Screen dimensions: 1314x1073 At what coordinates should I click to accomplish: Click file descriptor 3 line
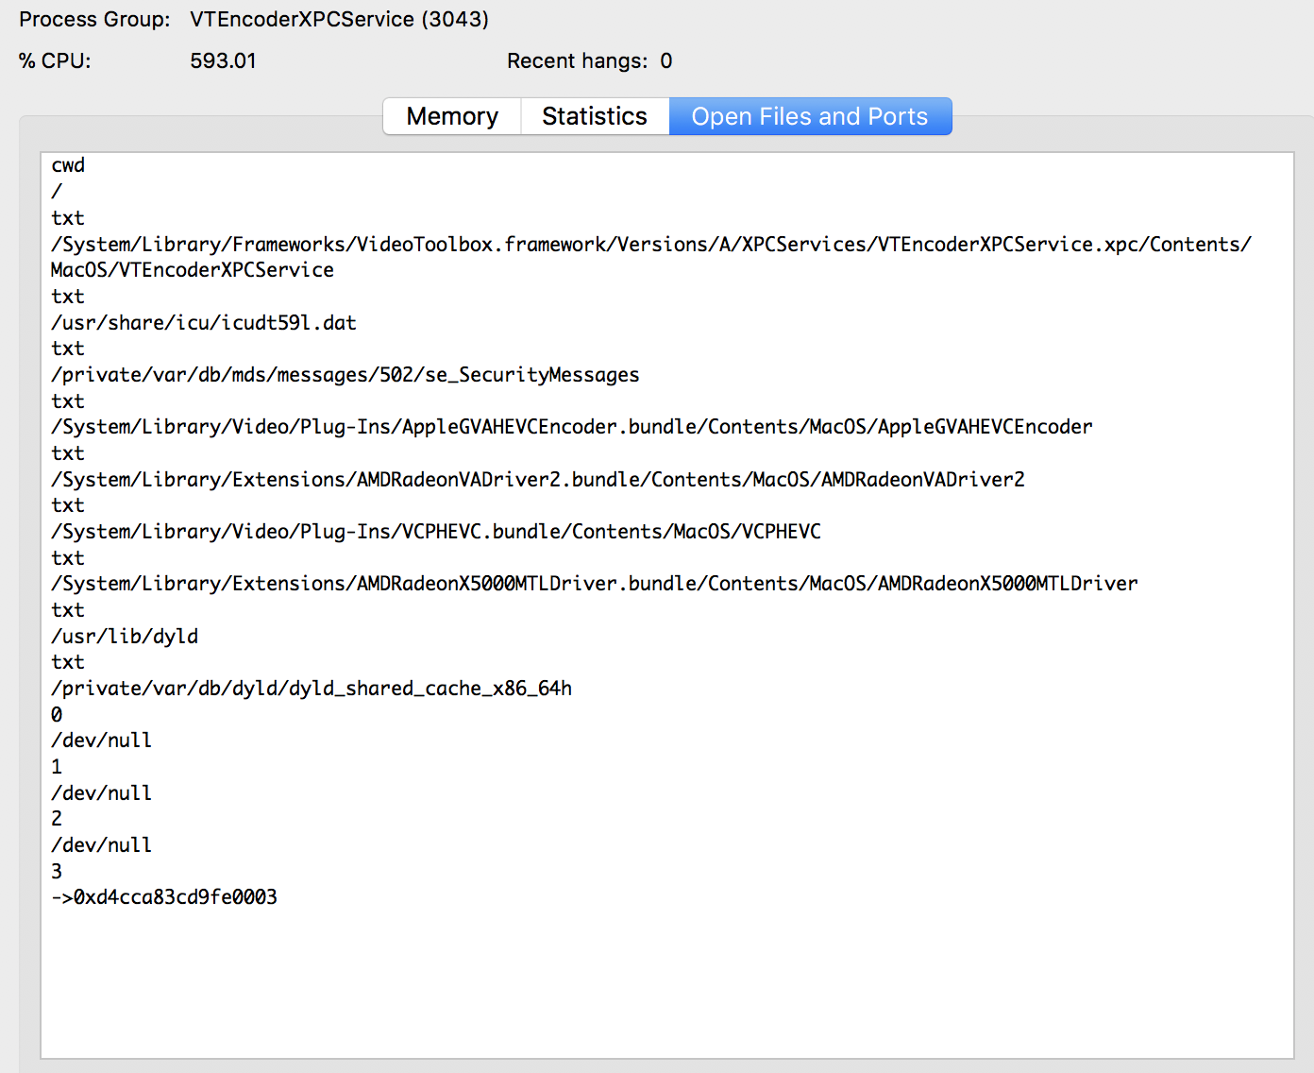pos(57,871)
